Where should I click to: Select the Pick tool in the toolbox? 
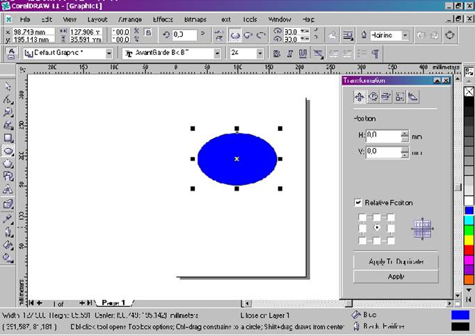point(8,86)
